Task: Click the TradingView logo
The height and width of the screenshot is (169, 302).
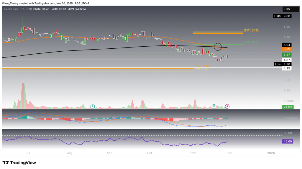Action: pyautogui.click(x=19, y=163)
